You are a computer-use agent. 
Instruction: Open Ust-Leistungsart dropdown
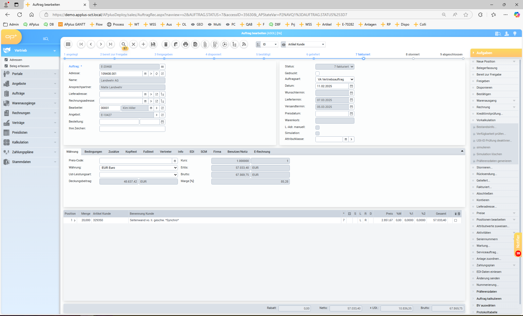pyautogui.click(x=139, y=174)
